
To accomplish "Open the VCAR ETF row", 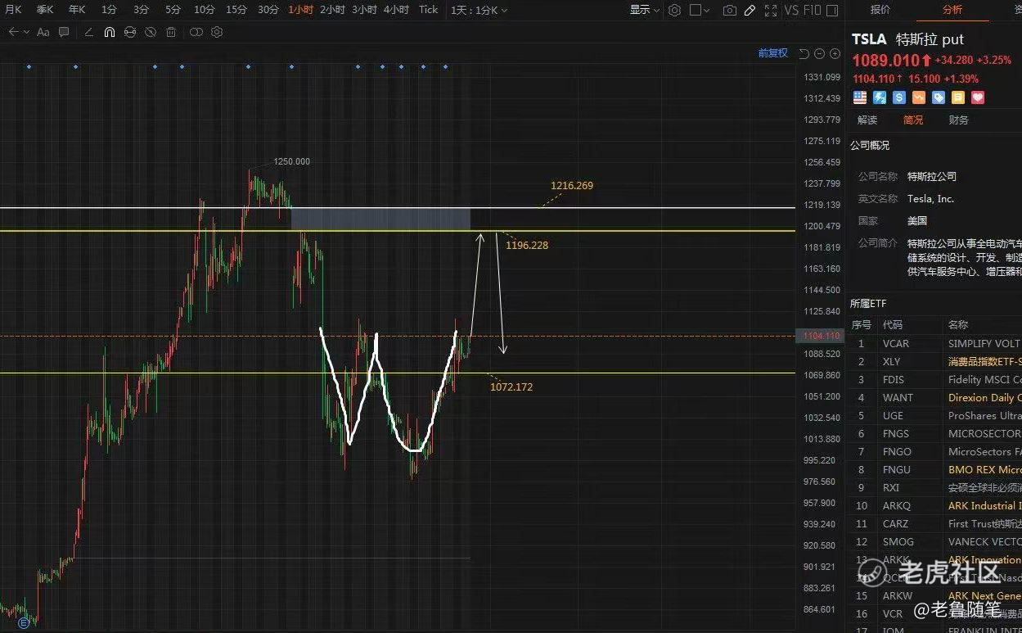I will (934, 344).
